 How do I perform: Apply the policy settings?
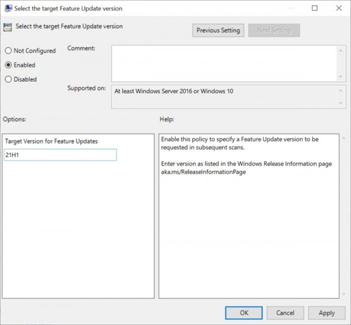click(326, 313)
